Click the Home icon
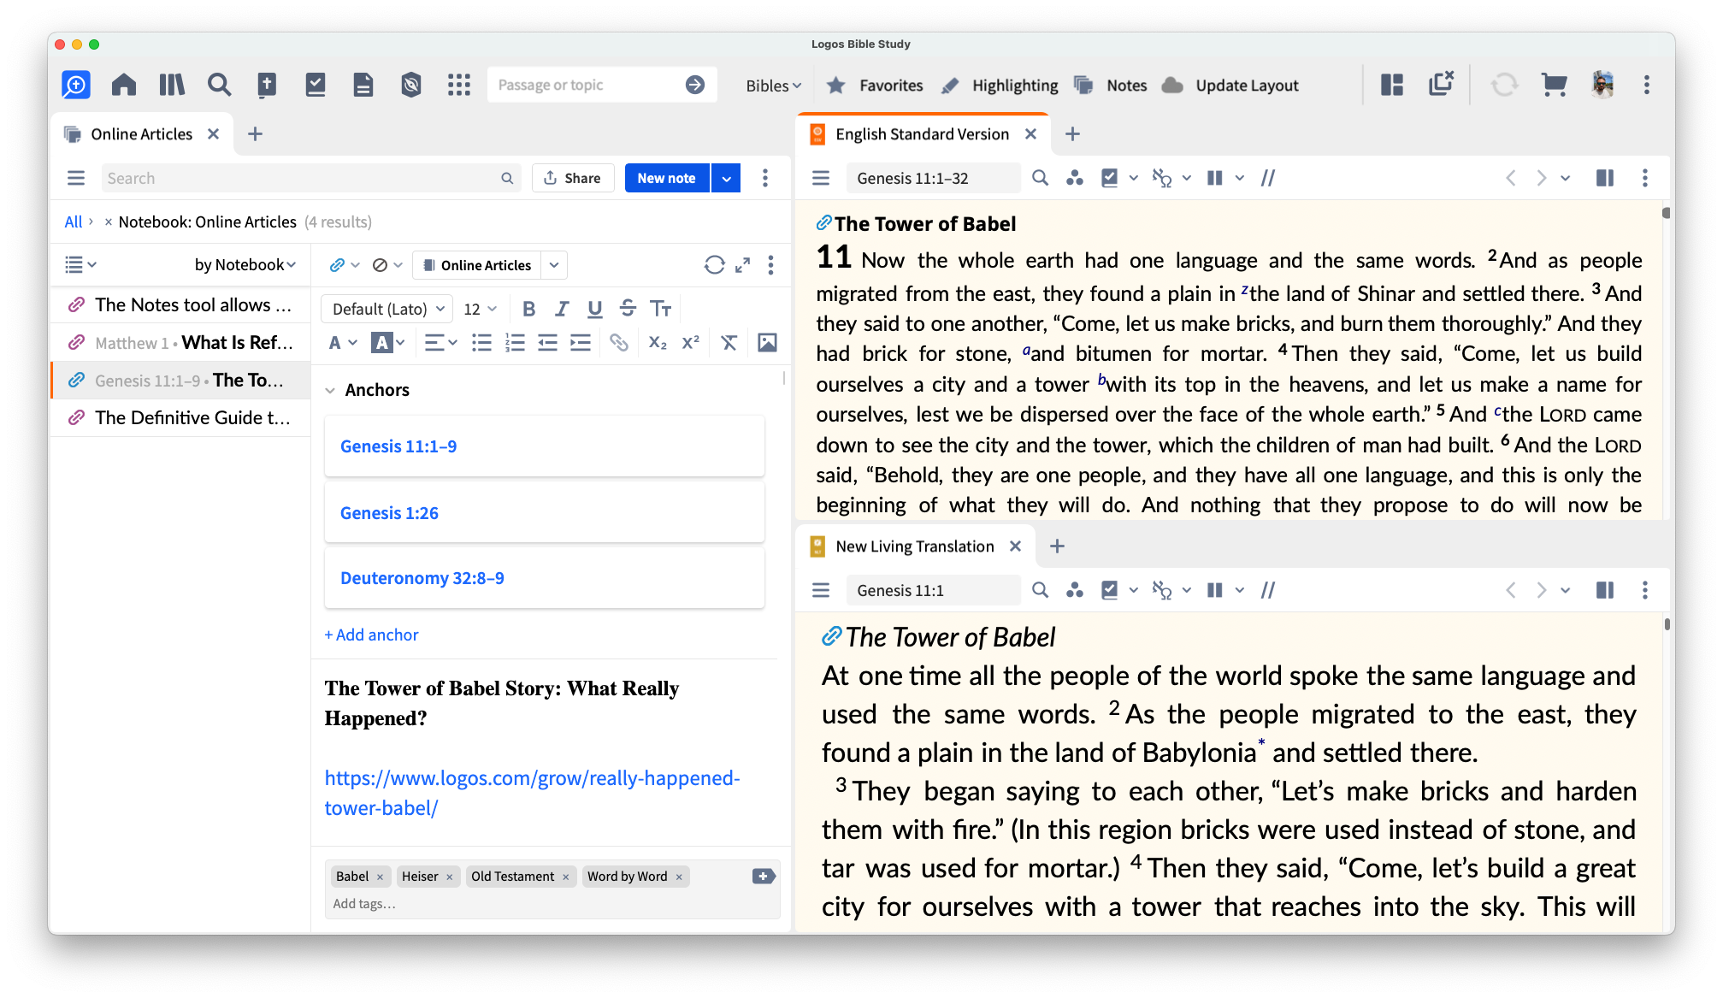Image resolution: width=1723 pixels, height=998 pixels. pyautogui.click(x=124, y=85)
